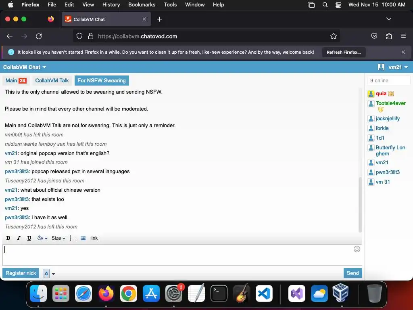Screen dimensions: 413x310
Task: Insert an image into message
Action: tap(83, 238)
